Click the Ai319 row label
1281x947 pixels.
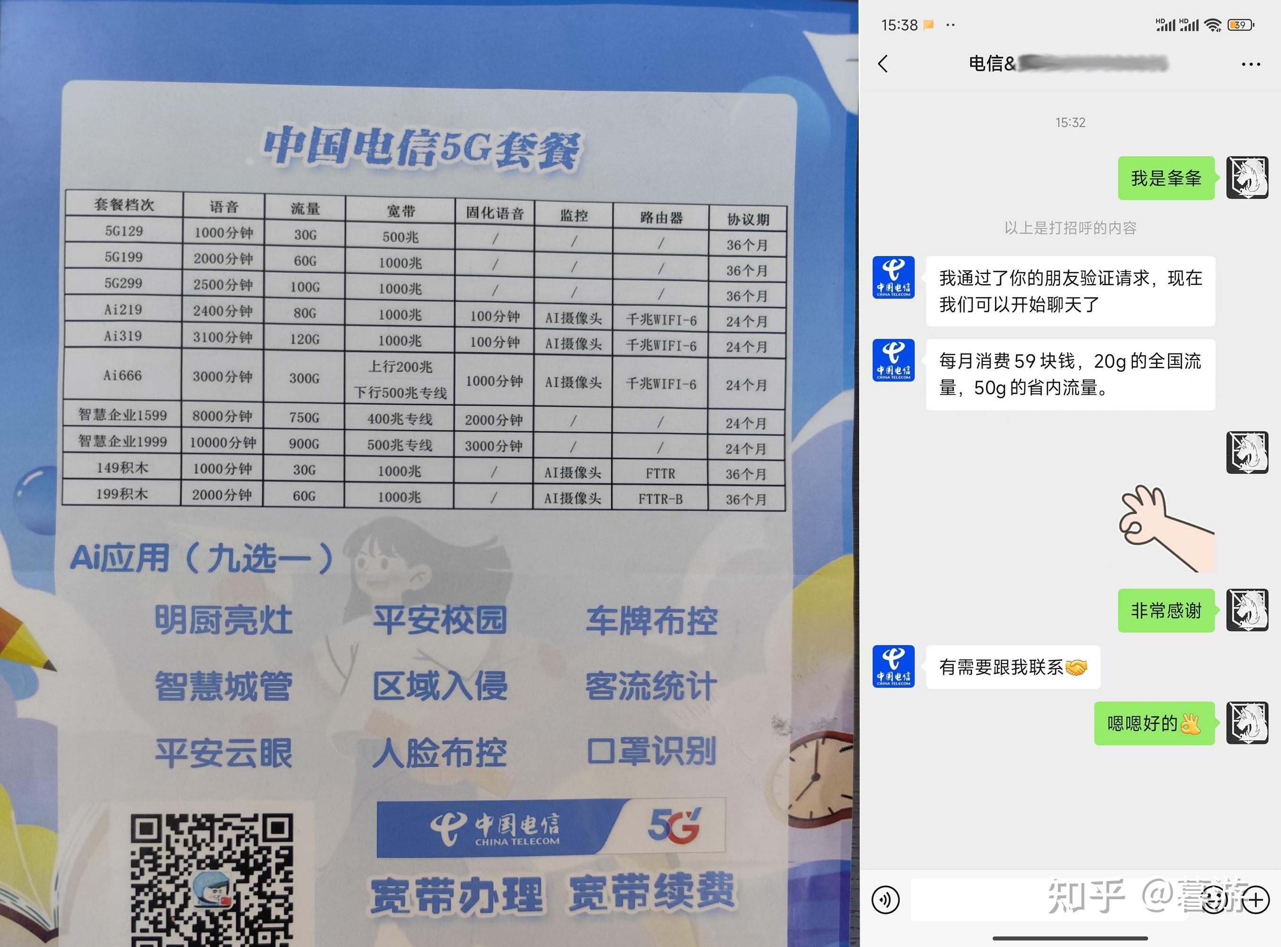tap(123, 336)
